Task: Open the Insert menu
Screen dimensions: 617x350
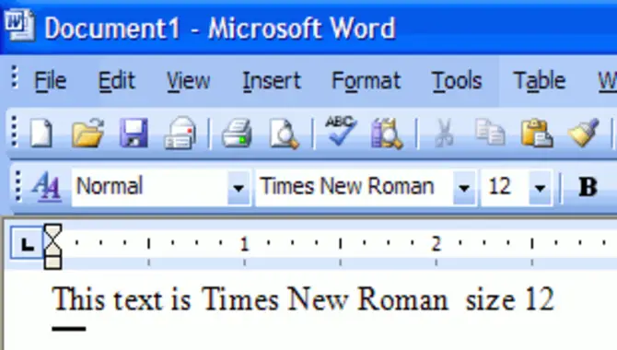Action: 272,81
